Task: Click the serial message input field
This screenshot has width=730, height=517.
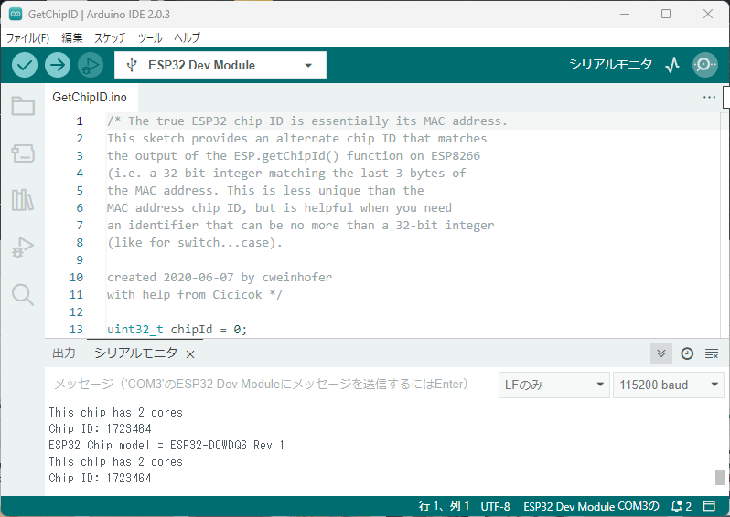Action: point(270,385)
